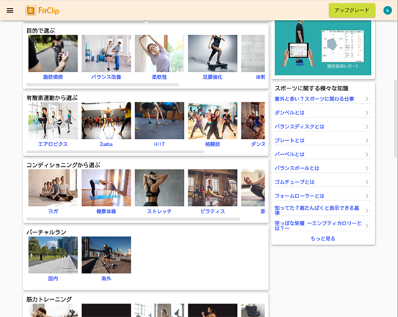Select the Zumba category image
The width and height of the screenshot is (398, 317).
[106, 120]
